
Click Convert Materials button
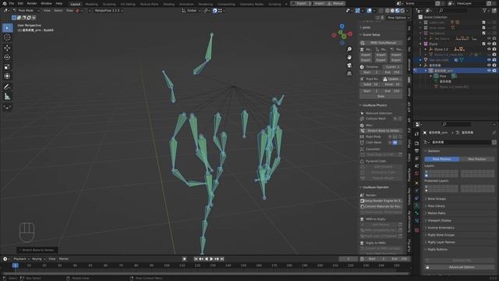[381, 206]
